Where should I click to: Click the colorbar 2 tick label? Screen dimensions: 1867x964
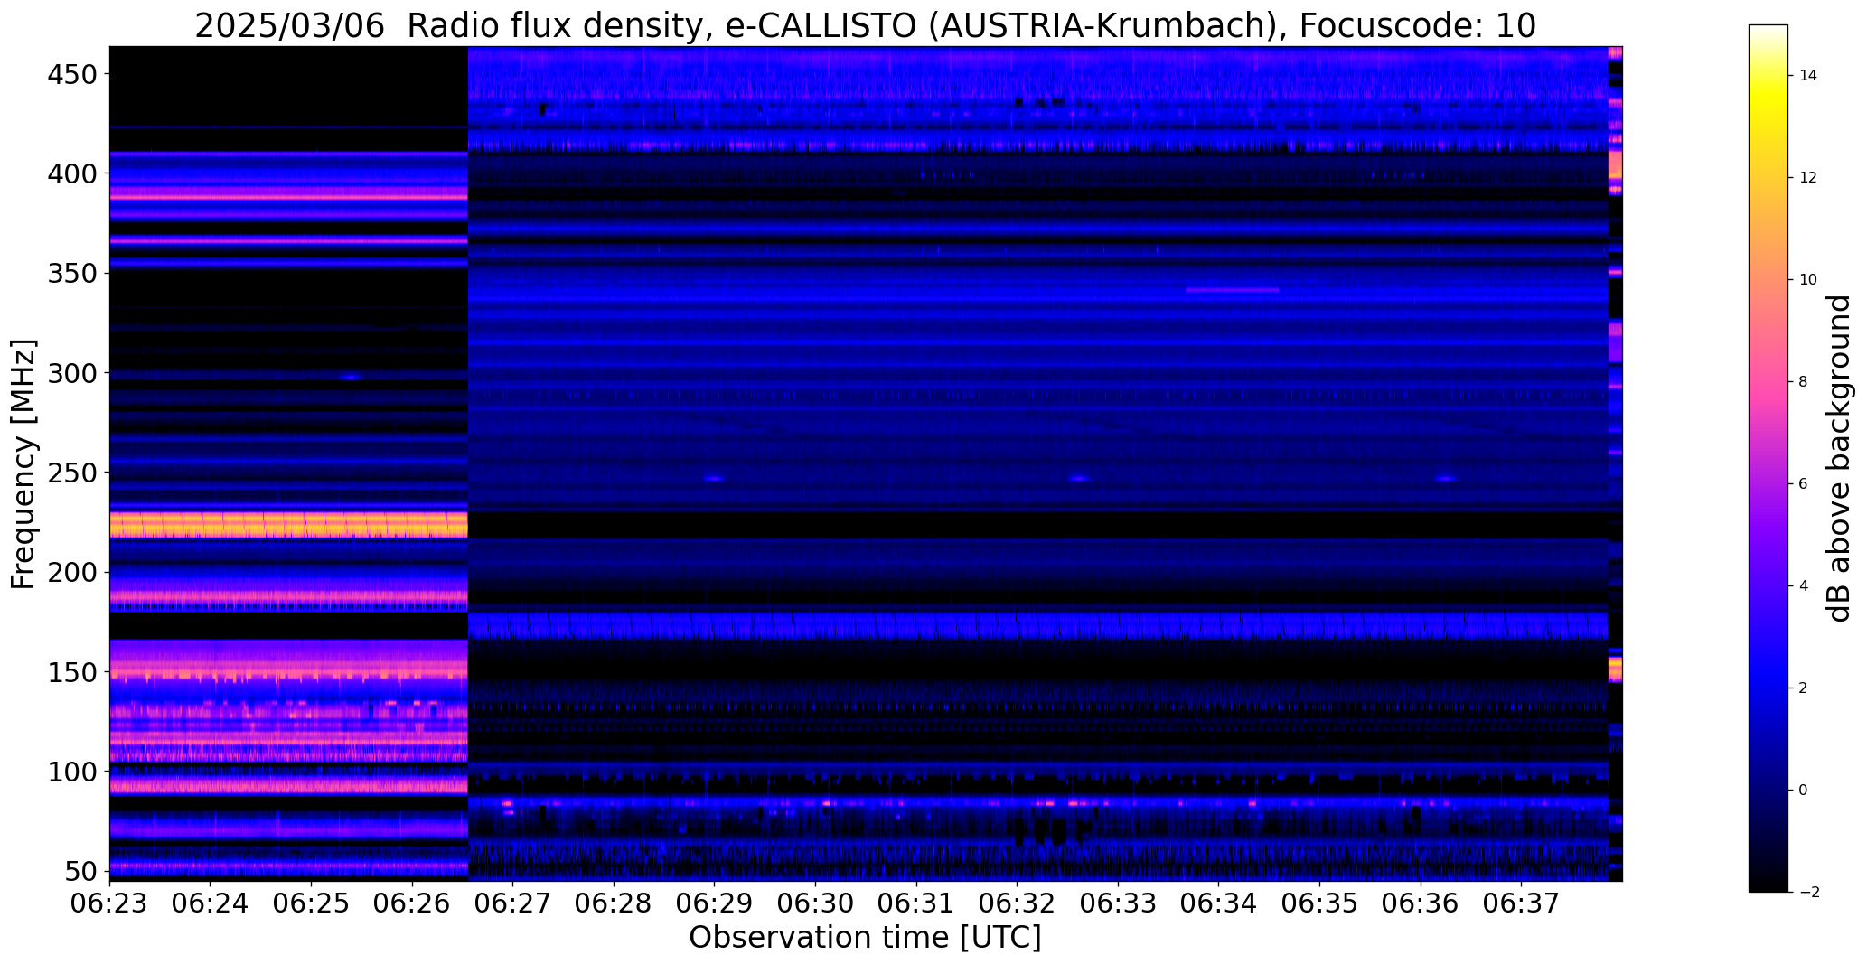[1804, 688]
